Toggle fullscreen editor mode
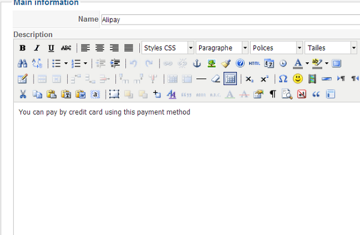Viewport: 360px width, 235px height. click(x=337, y=64)
